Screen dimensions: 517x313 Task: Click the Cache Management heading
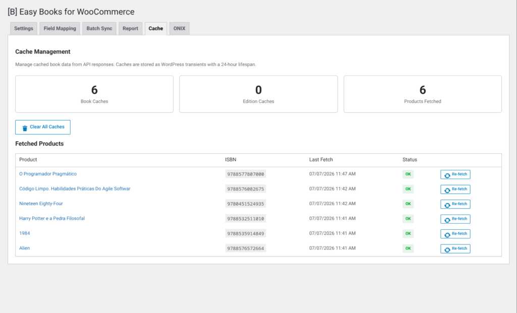pyautogui.click(x=43, y=52)
